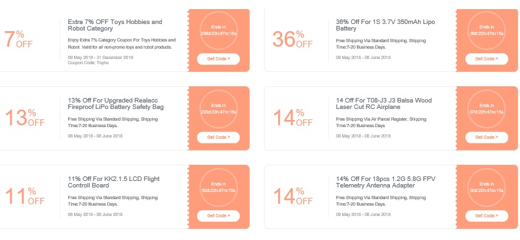Click the Coupon Code: Toyho text
Screen dimensions: 520x240
[x=88, y=62]
